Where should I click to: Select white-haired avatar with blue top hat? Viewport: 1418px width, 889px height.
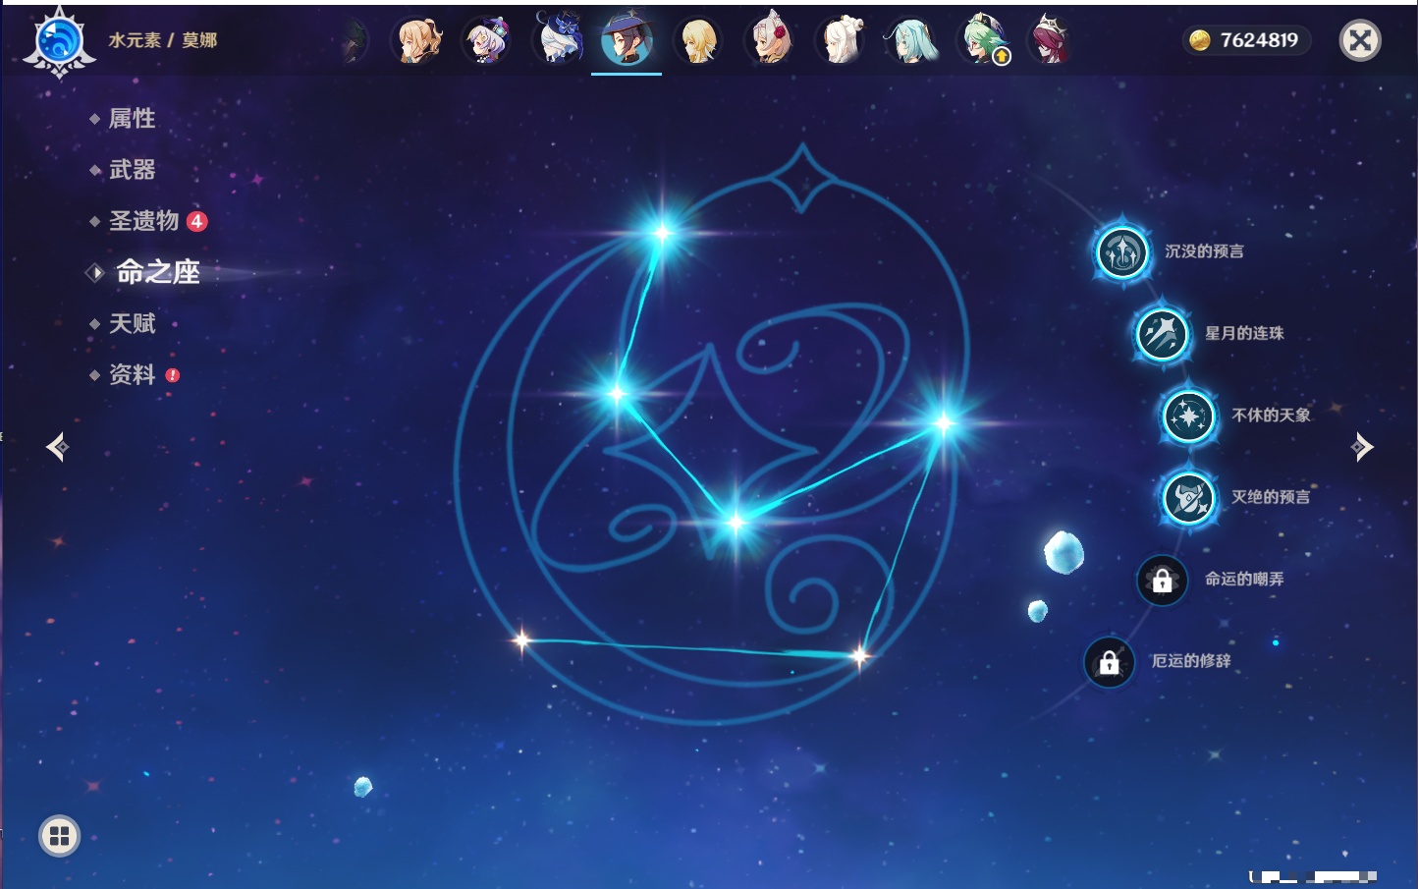pyautogui.click(x=558, y=39)
